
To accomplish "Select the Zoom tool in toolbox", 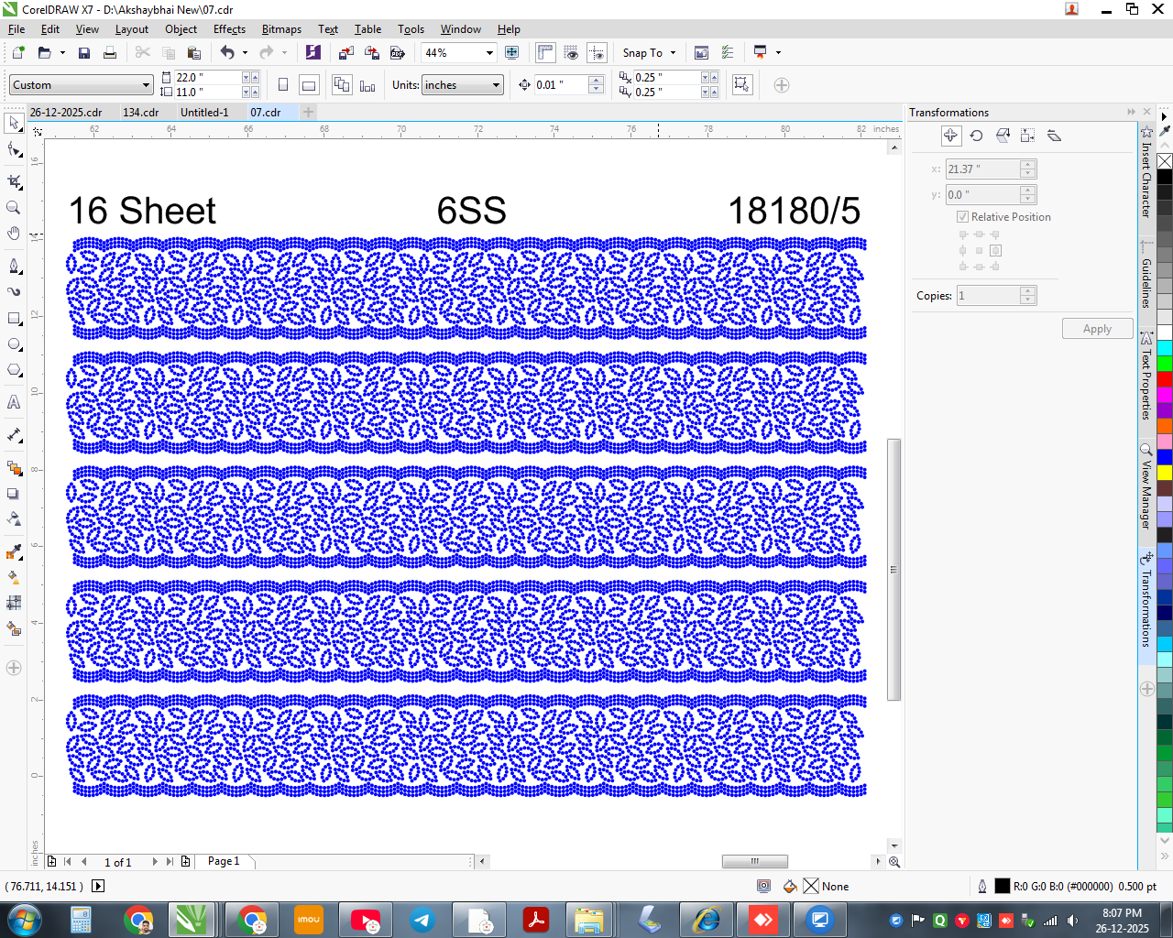I will [14, 208].
